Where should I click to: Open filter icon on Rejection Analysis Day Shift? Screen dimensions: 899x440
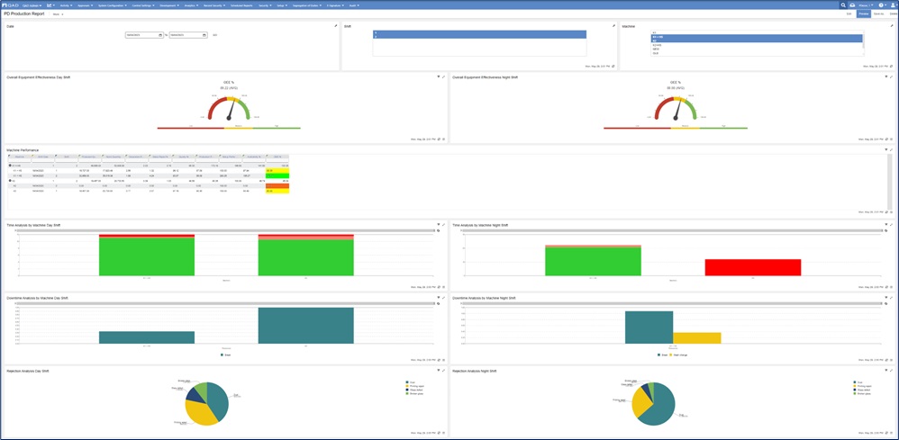tap(438, 371)
